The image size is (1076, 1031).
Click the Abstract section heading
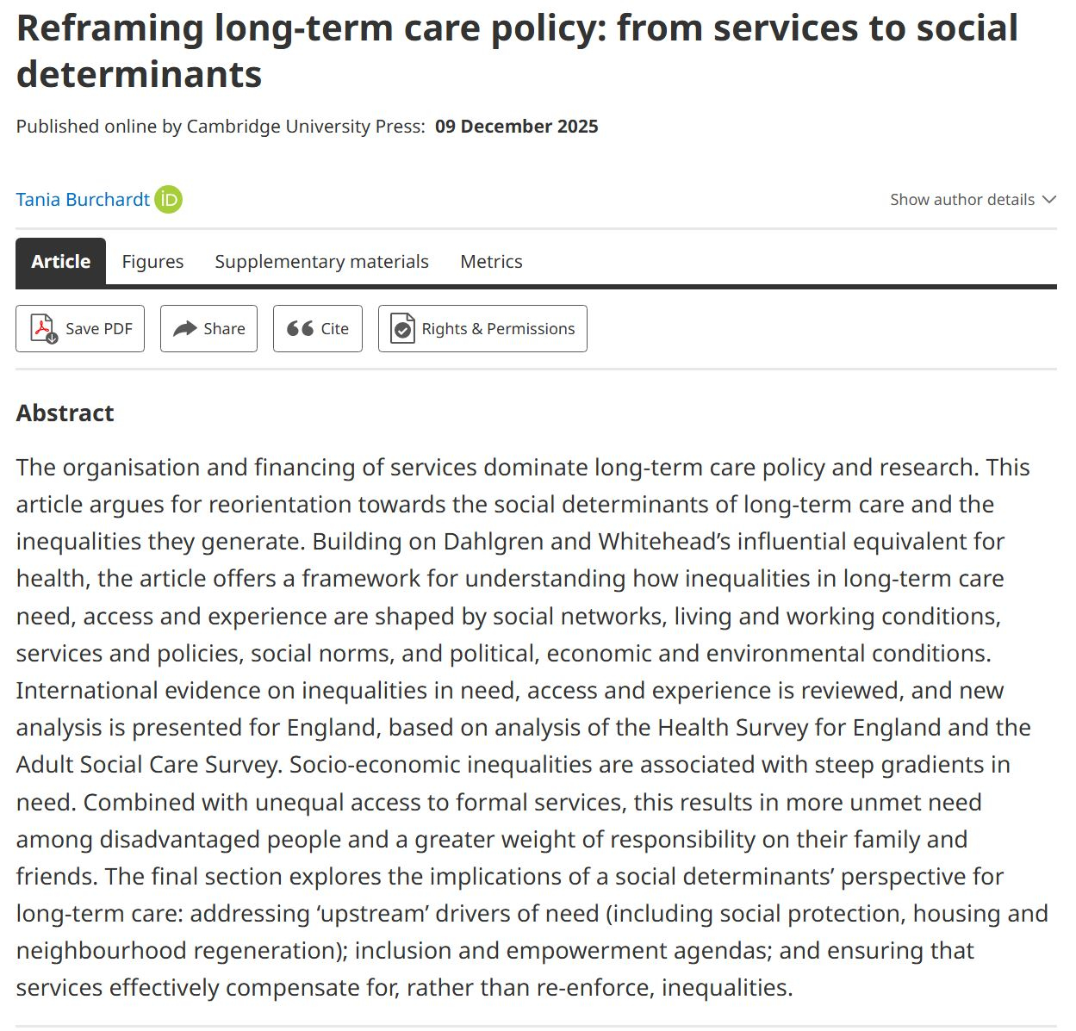[65, 413]
